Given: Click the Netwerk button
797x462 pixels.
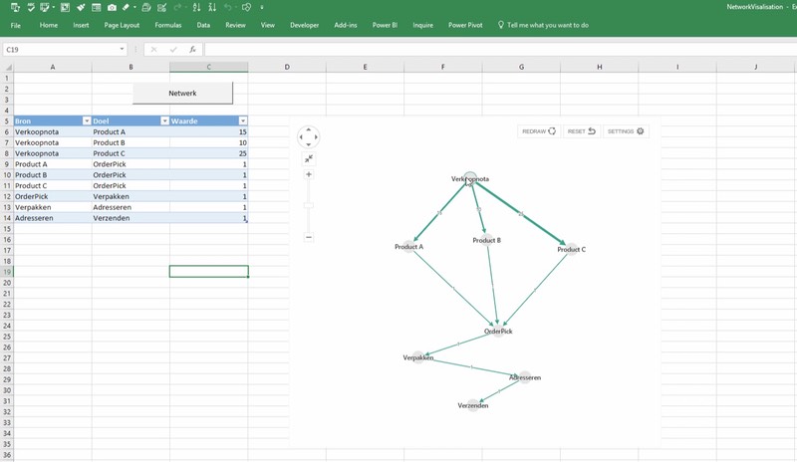Looking at the screenshot, I should pos(182,93).
